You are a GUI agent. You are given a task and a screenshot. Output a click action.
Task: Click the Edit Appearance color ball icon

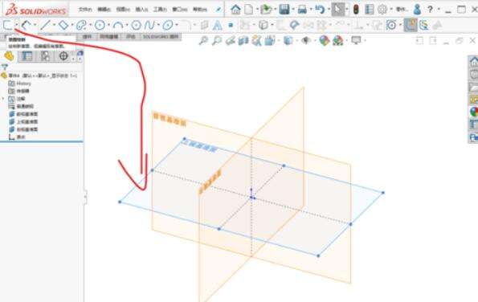[x=325, y=40]
